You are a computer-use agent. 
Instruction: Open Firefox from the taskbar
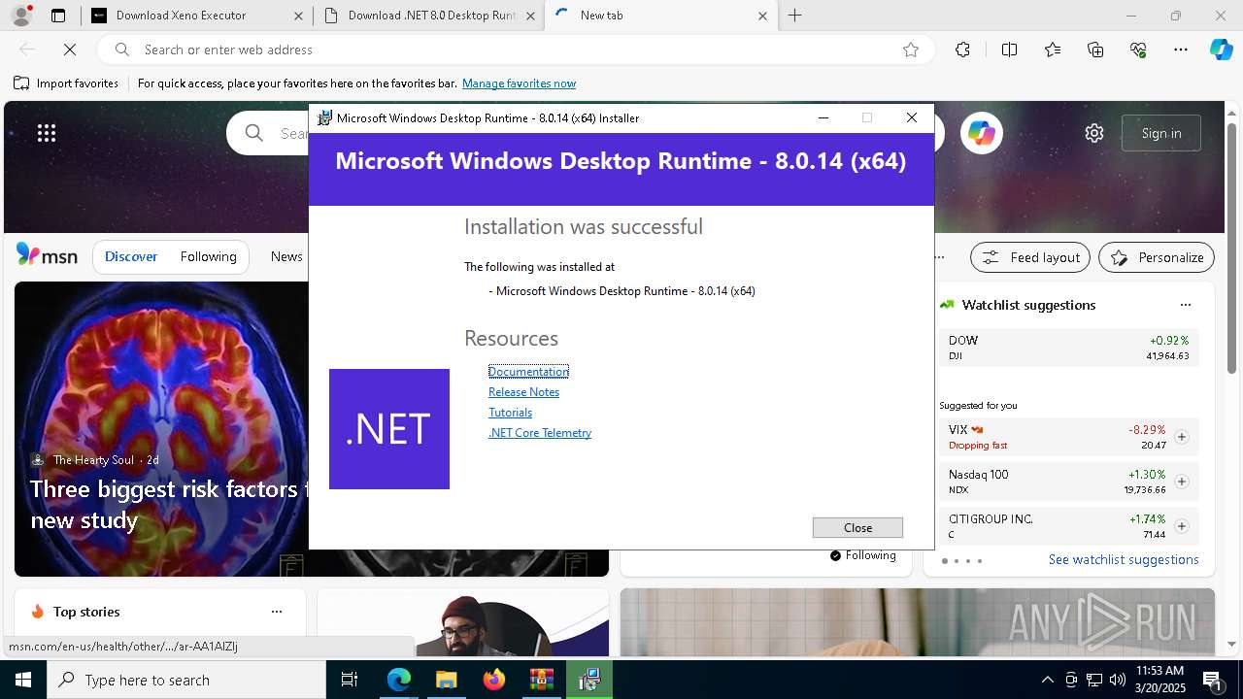coord(493,680)
